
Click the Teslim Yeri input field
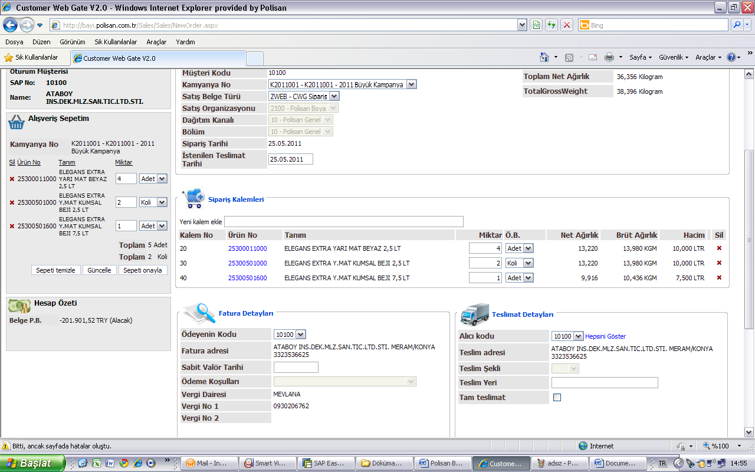tap(605, 383)
